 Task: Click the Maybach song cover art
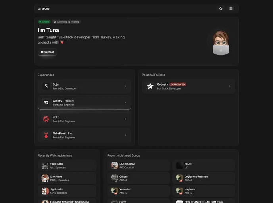pyautogui.click(x=179, y=191)
